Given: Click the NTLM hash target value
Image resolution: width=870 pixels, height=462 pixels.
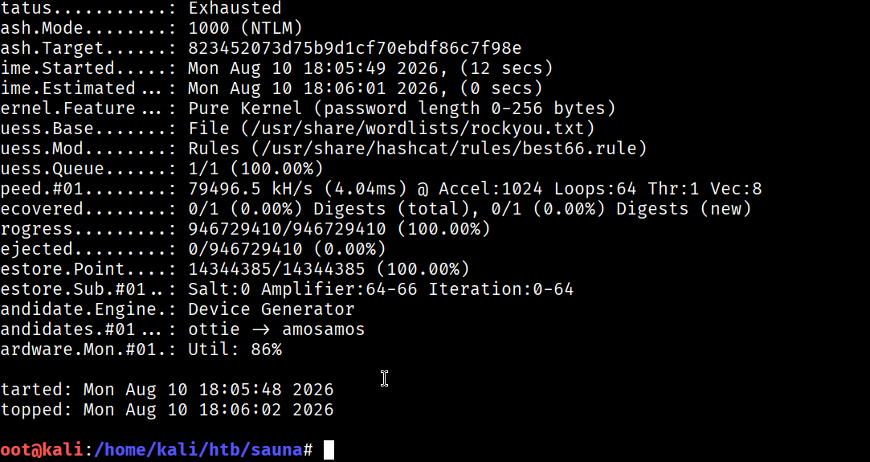Looking at the screenshot, I should (x=354, y=48).
